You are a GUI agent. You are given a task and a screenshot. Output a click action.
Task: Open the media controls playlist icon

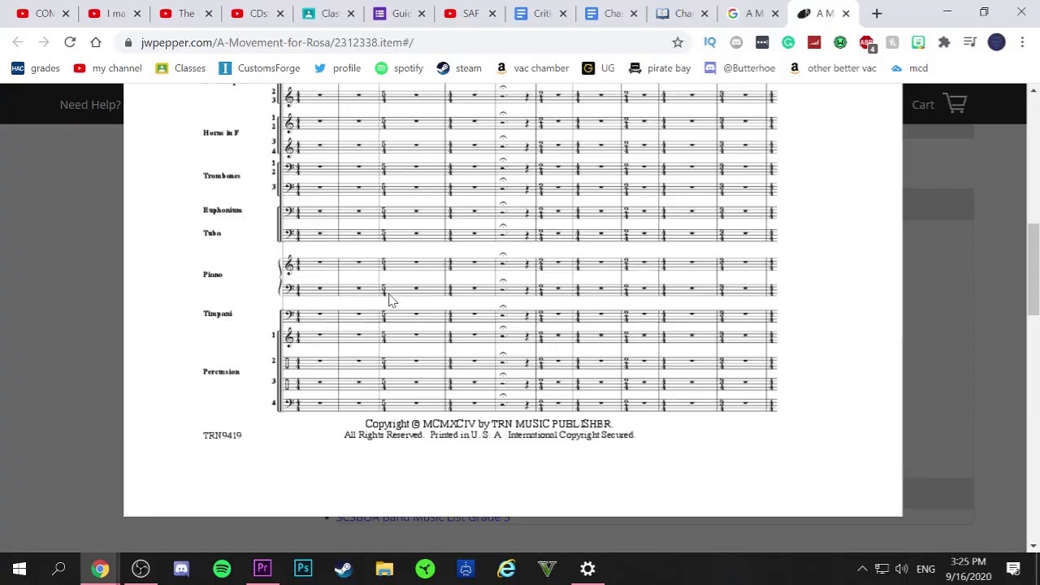point(969,42)
